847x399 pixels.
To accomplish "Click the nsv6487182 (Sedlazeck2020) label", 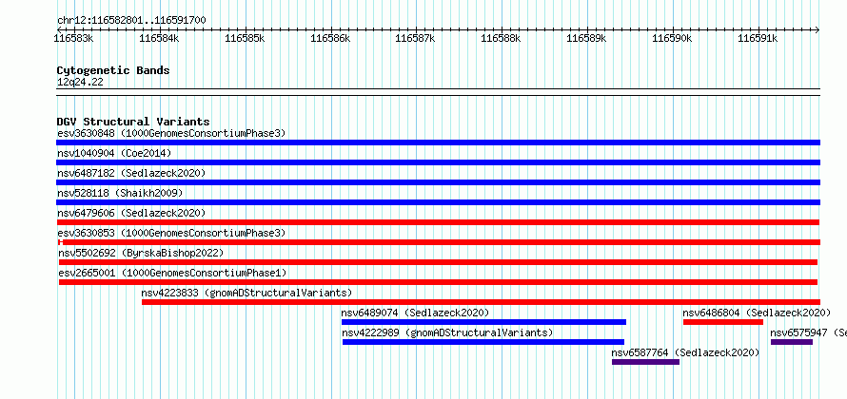I will [131, 173].
